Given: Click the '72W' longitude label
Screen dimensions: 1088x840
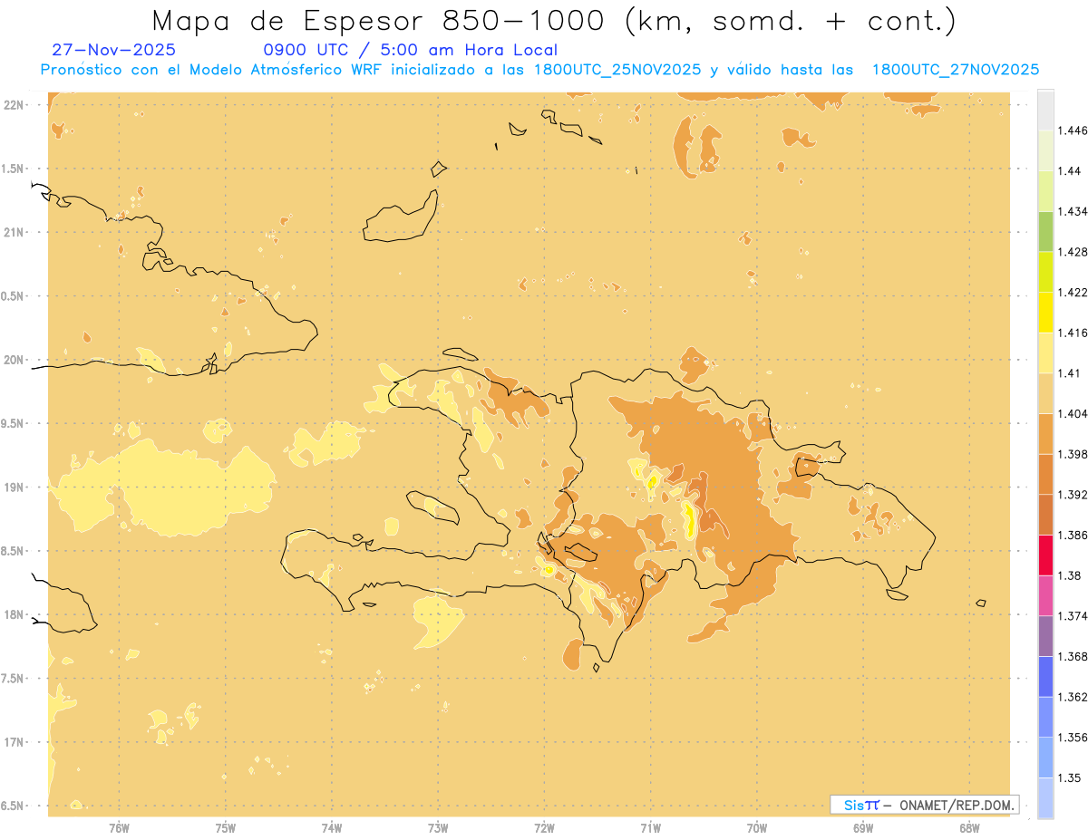Looking at the screenshot, I should pos(545,829).
